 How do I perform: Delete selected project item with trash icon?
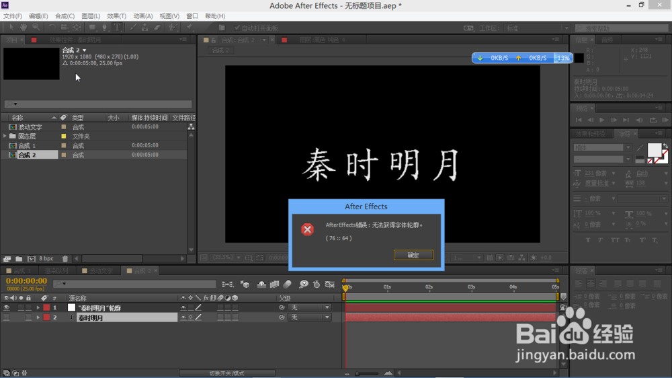65,259
